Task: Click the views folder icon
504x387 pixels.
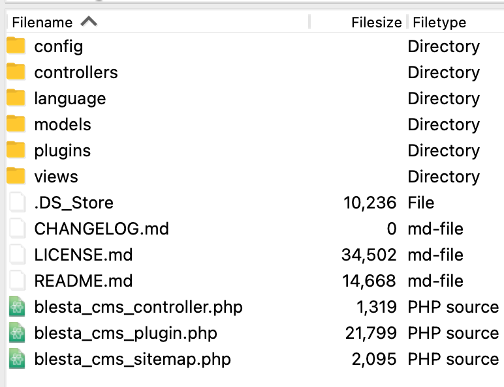Action: click(x=16, y=175)
